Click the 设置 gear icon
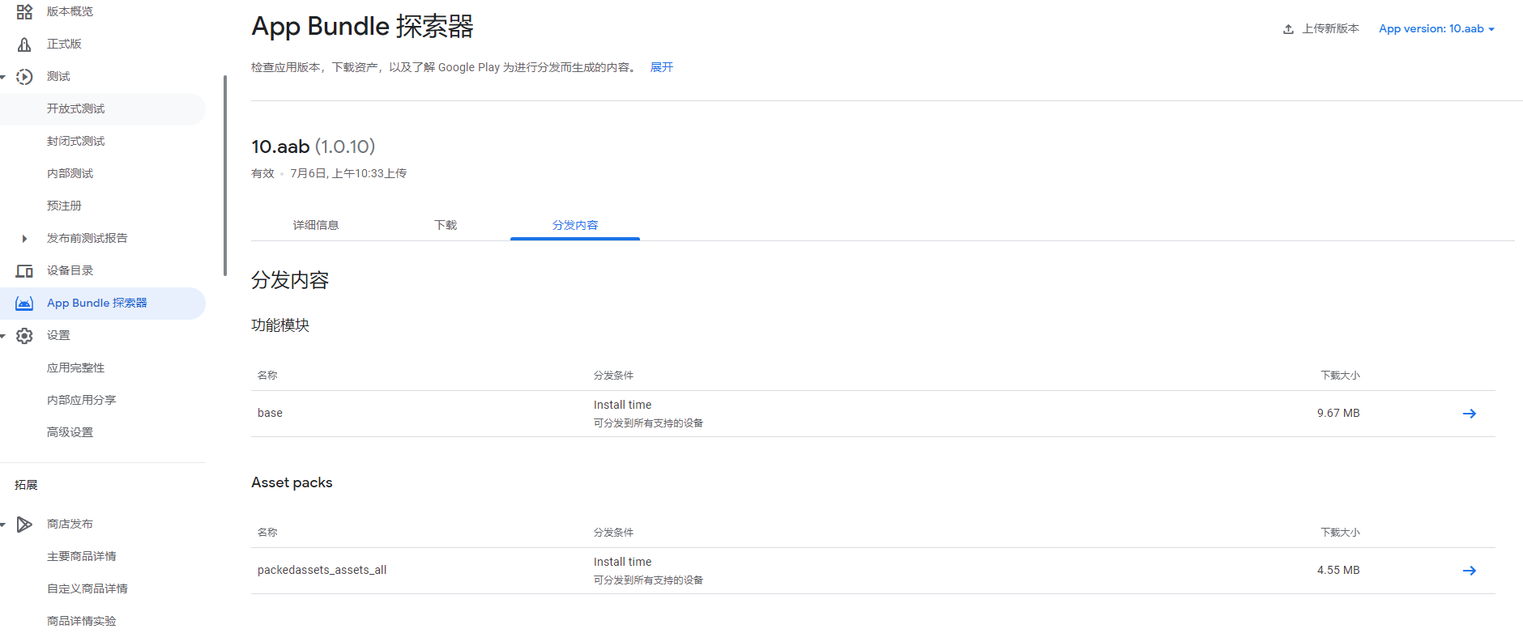Viewport: 1523px width, 633px height. pyautogui.click(x=24, y=335)
